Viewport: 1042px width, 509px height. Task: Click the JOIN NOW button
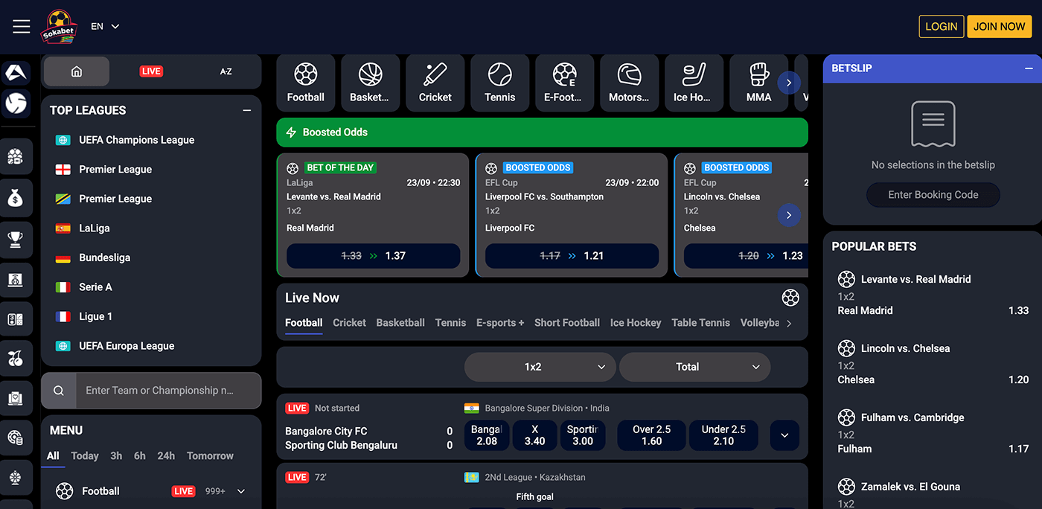tap(999, 25)
